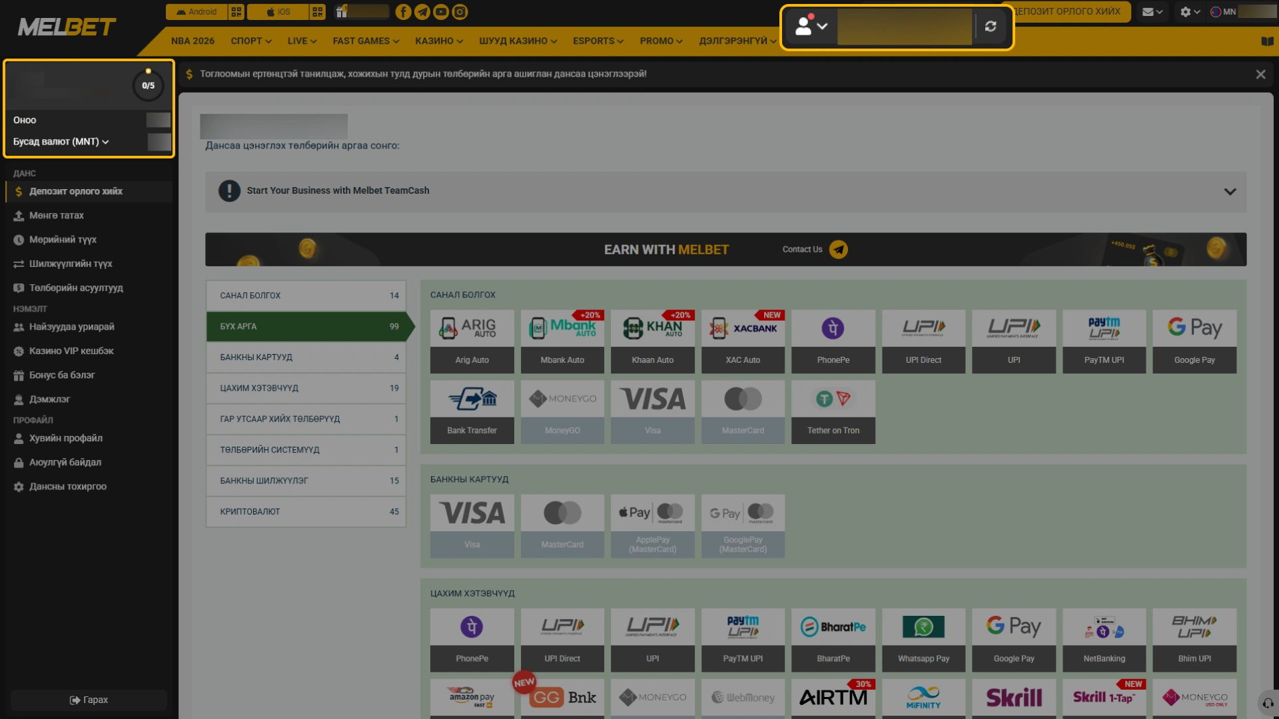Choose XAC Auto payment method

pos(743,342)
